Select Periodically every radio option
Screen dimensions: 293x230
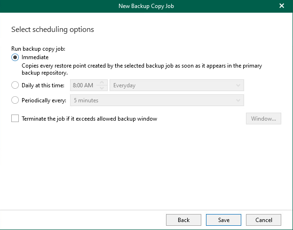[x=15, y=100]
